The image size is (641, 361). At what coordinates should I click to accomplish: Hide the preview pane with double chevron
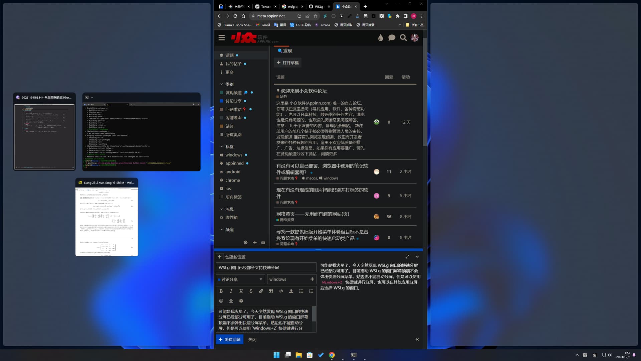417,339
